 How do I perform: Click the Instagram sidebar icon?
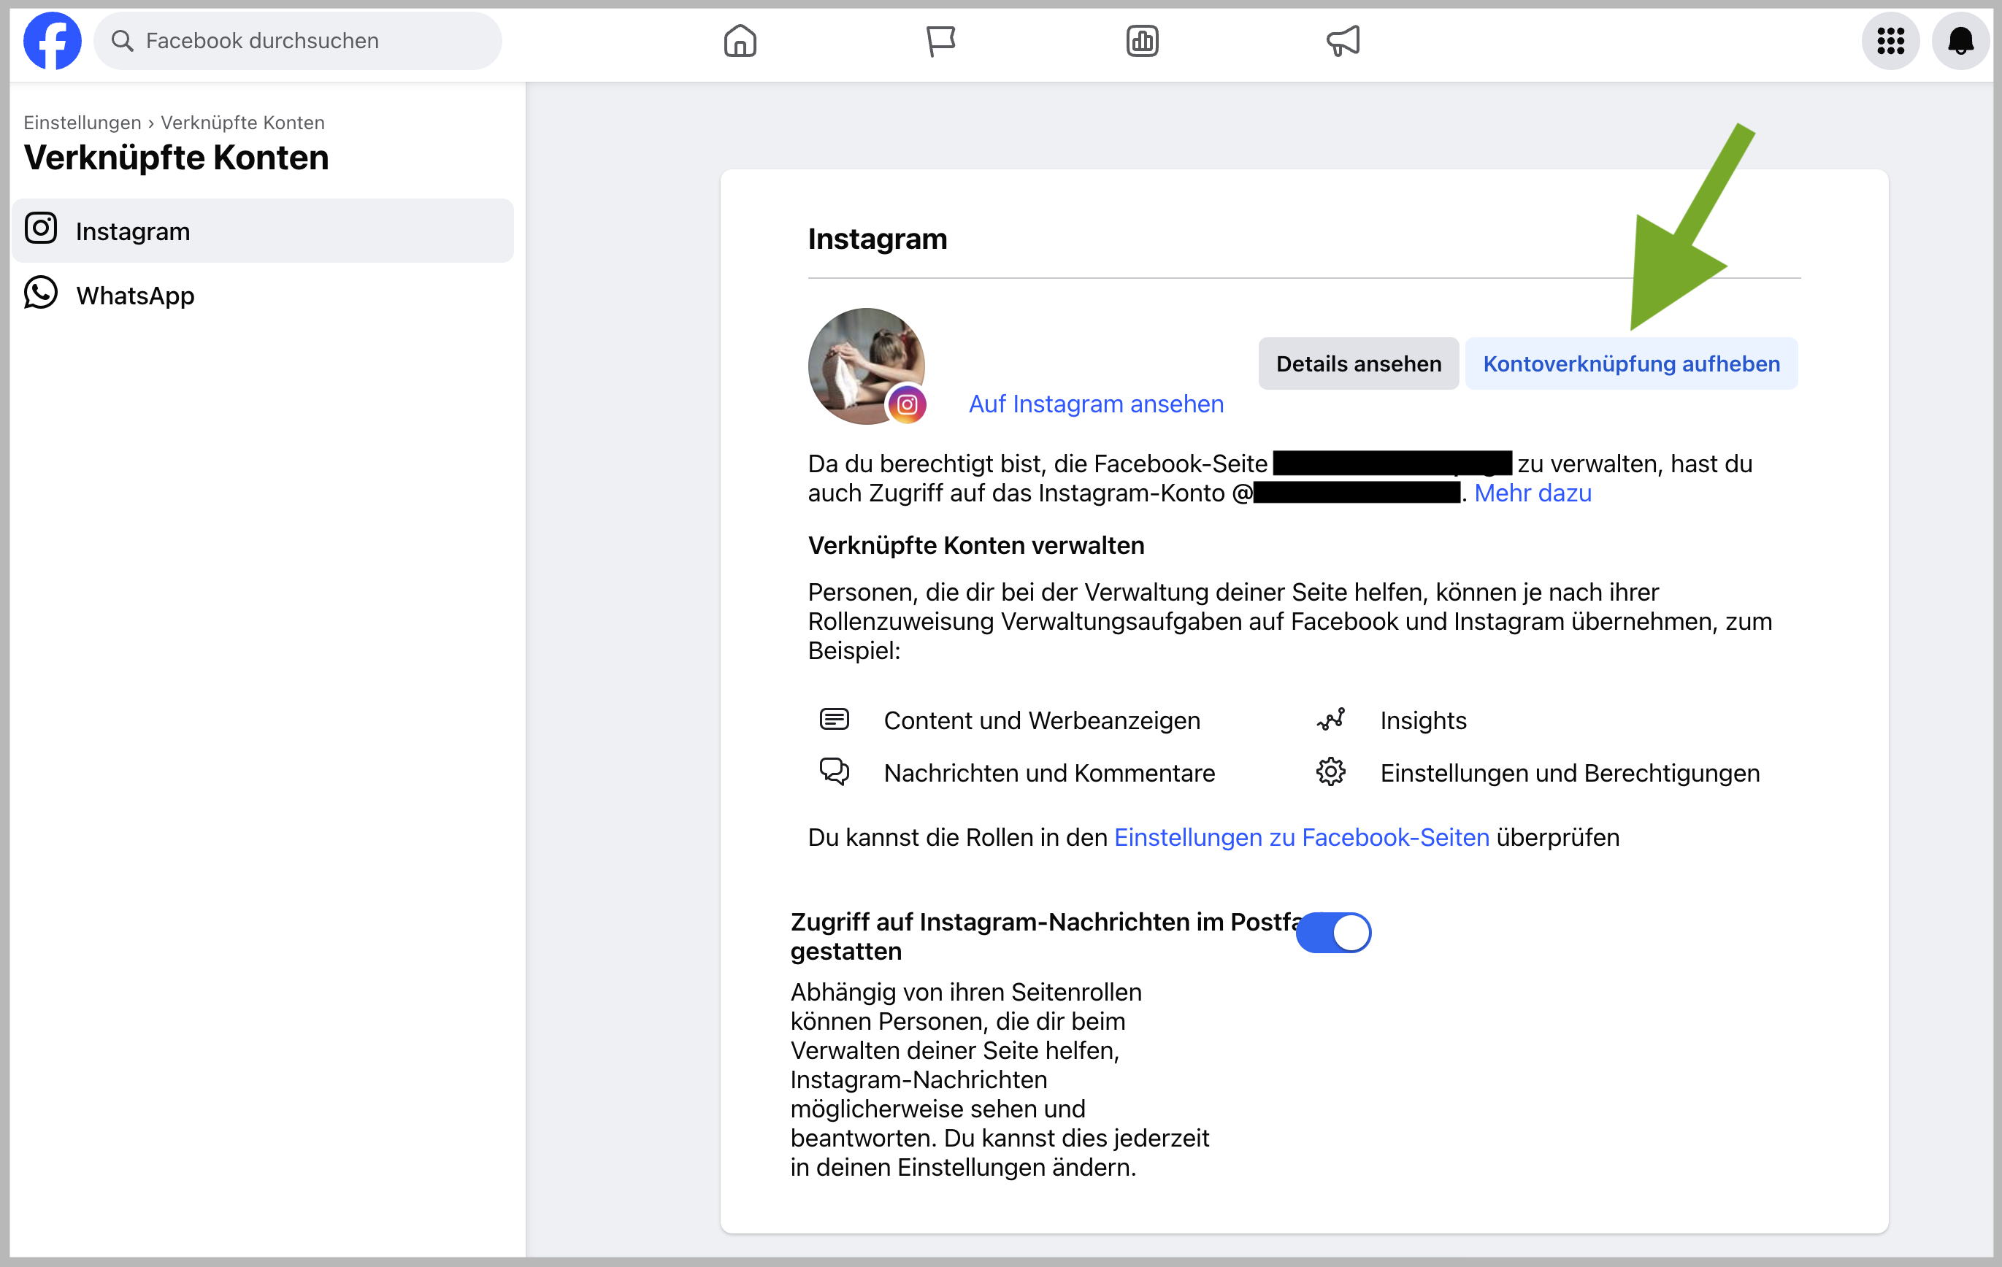tap(41, 228)
